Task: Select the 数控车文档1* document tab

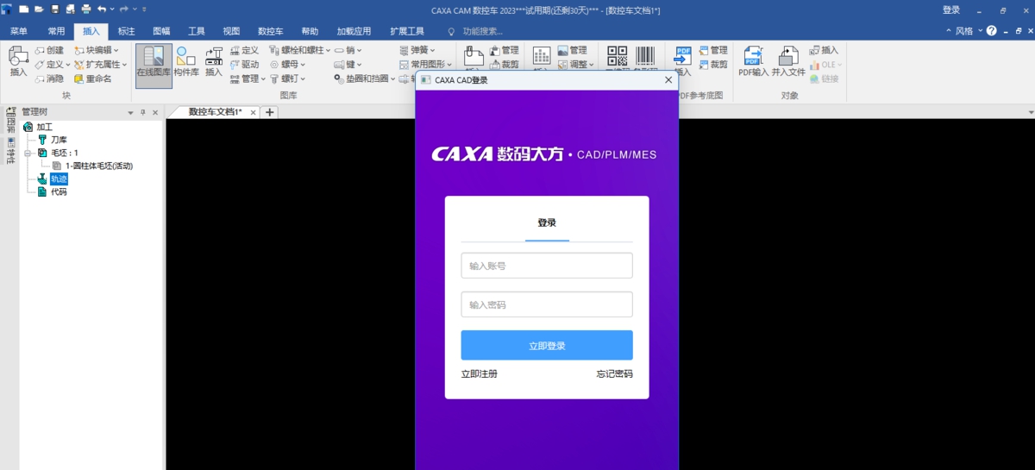Action: pyautogui.click(x=215, y=112)
